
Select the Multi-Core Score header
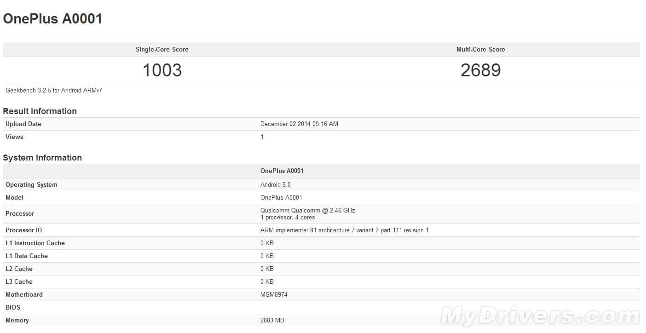click(481, 49)
